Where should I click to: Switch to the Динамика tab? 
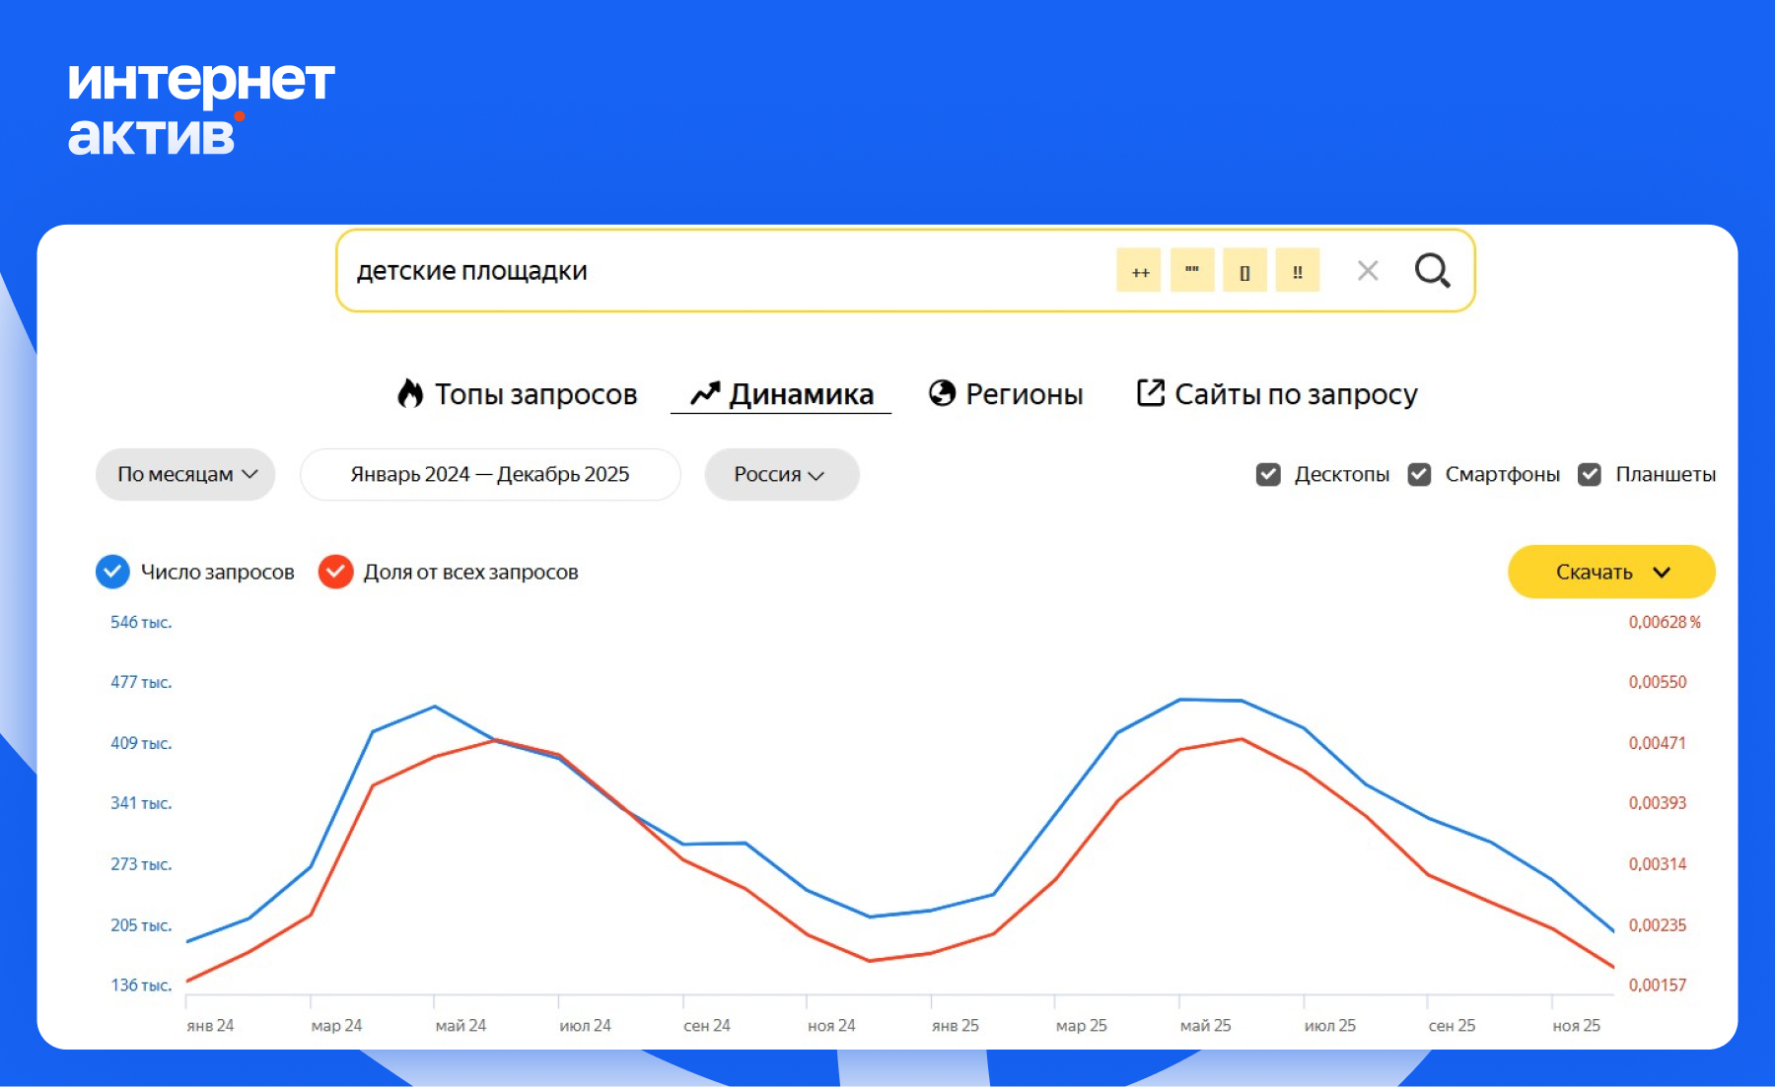[781, 393]
